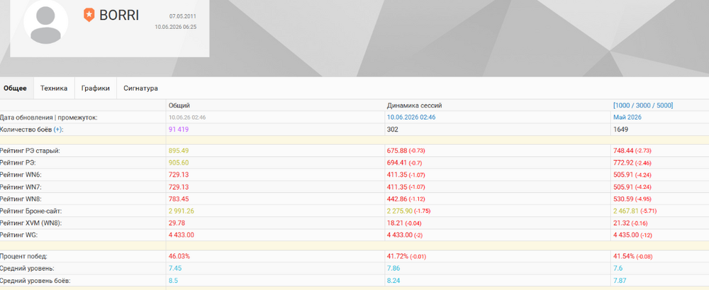Click the default profile avatar image
Viewport: 709px width, 290px height.
45,22
